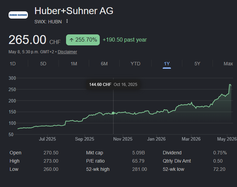Screen dimensions: 237x187
Task: Click the CHF currency label by price
Action: pos(55,42)
